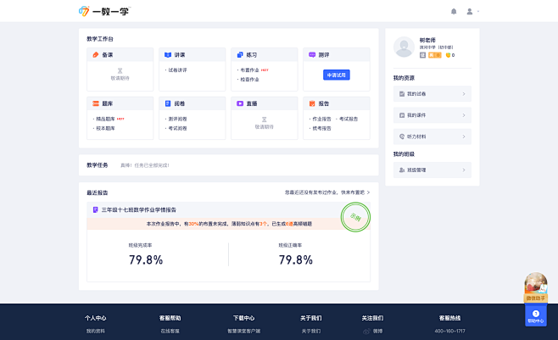Image resolution: width=558 pixels, height=340 pixels.
Task: Click the Weibo icon in footer
Action: coord(366,332)
